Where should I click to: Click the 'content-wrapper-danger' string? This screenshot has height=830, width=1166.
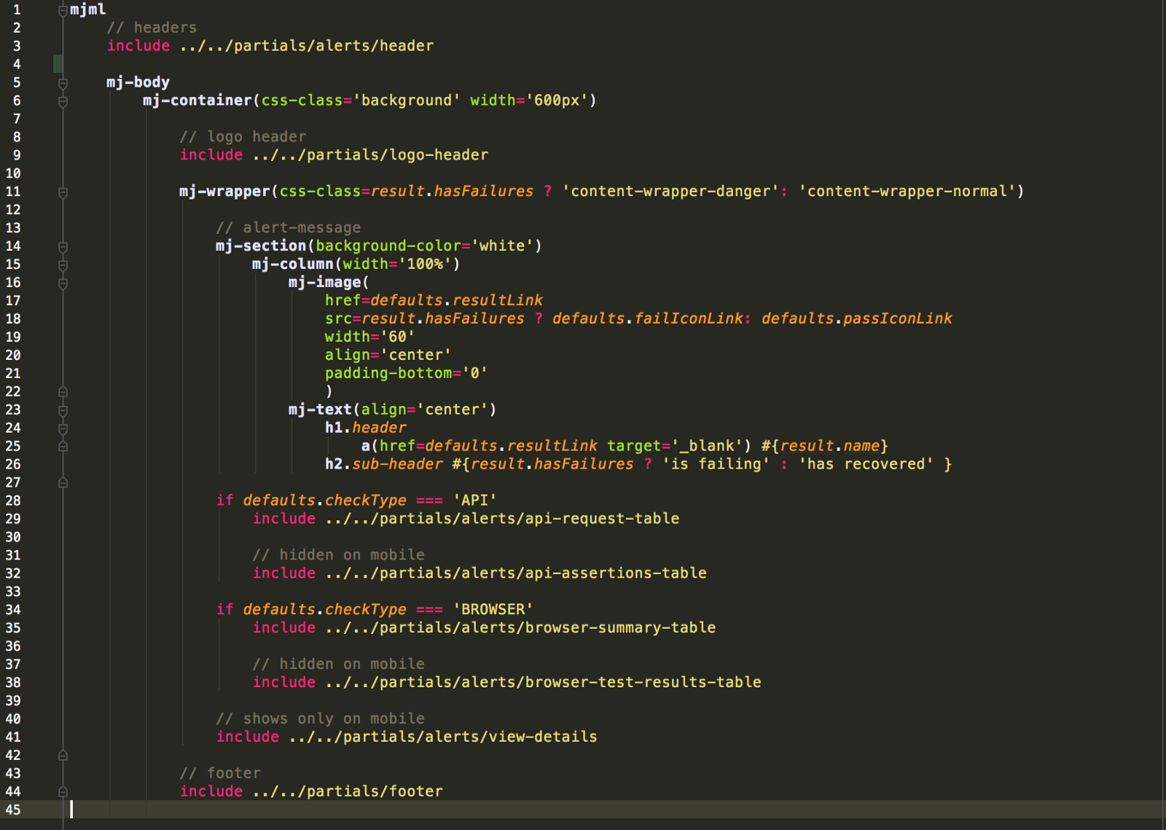(x=670, y=192)
